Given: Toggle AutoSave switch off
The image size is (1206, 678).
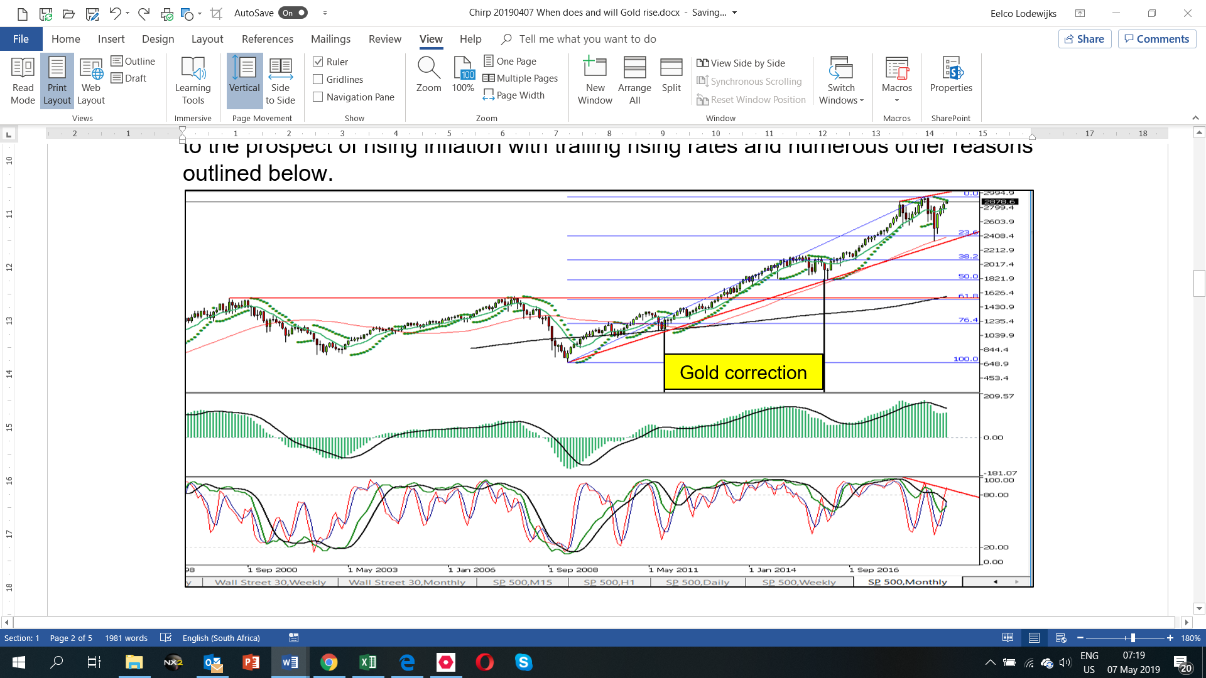Looking at the screenshot, I should (x=293, y=13).
